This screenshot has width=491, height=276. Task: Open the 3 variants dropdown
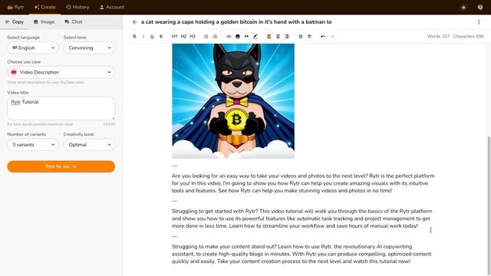click(x=33, y=145)
